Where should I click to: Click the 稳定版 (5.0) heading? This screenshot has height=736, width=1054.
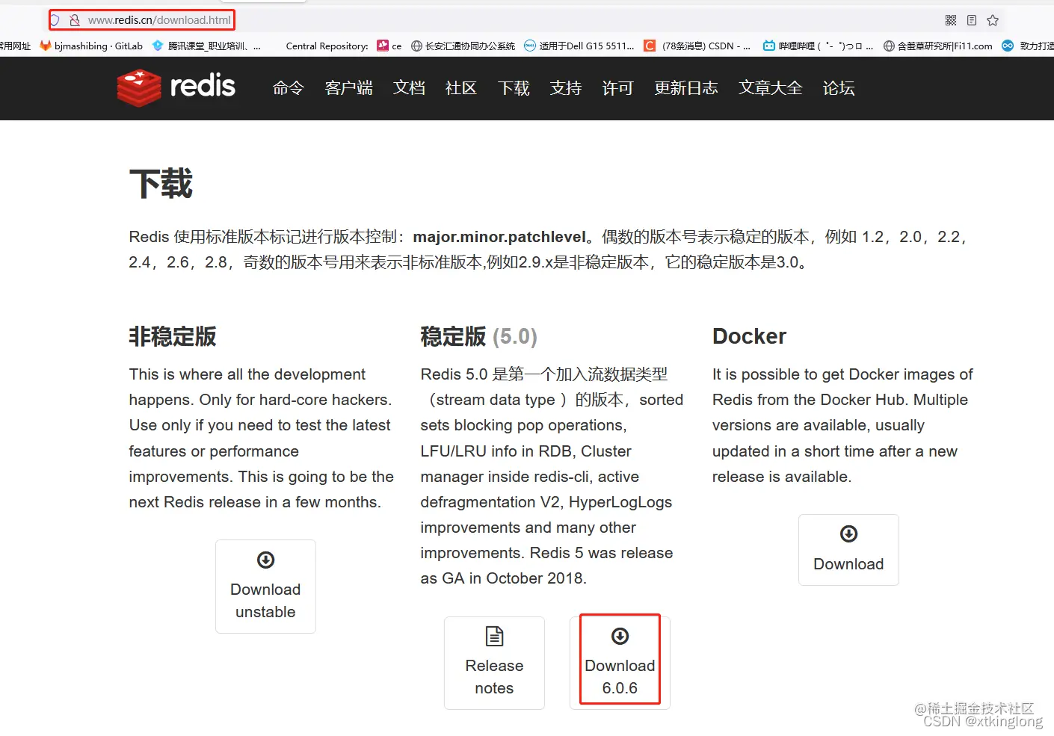pos(478,336)
